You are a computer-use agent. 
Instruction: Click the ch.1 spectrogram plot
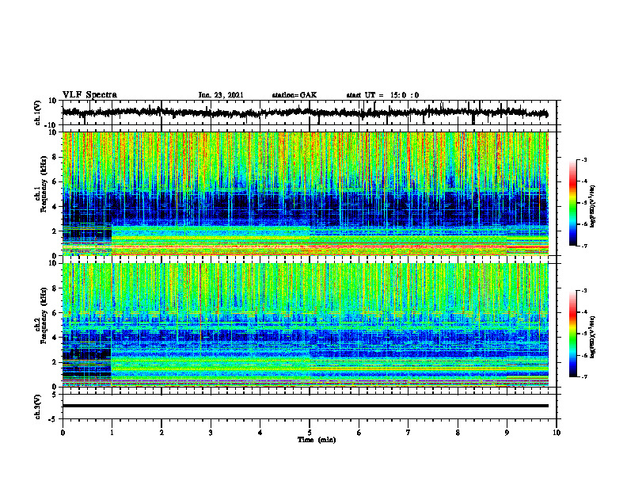tap(305, 193)
